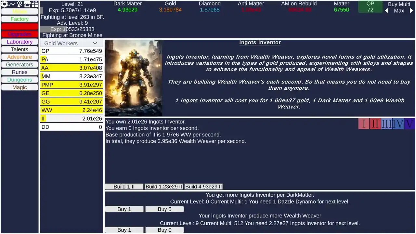The width and height of the screenshot is (416, 234).
Task: Open the achievements ribbon icon
Action: [x=19, y=4]
